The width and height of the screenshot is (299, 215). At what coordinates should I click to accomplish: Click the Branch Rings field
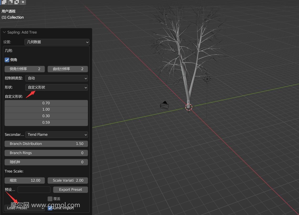coord(46,153)
